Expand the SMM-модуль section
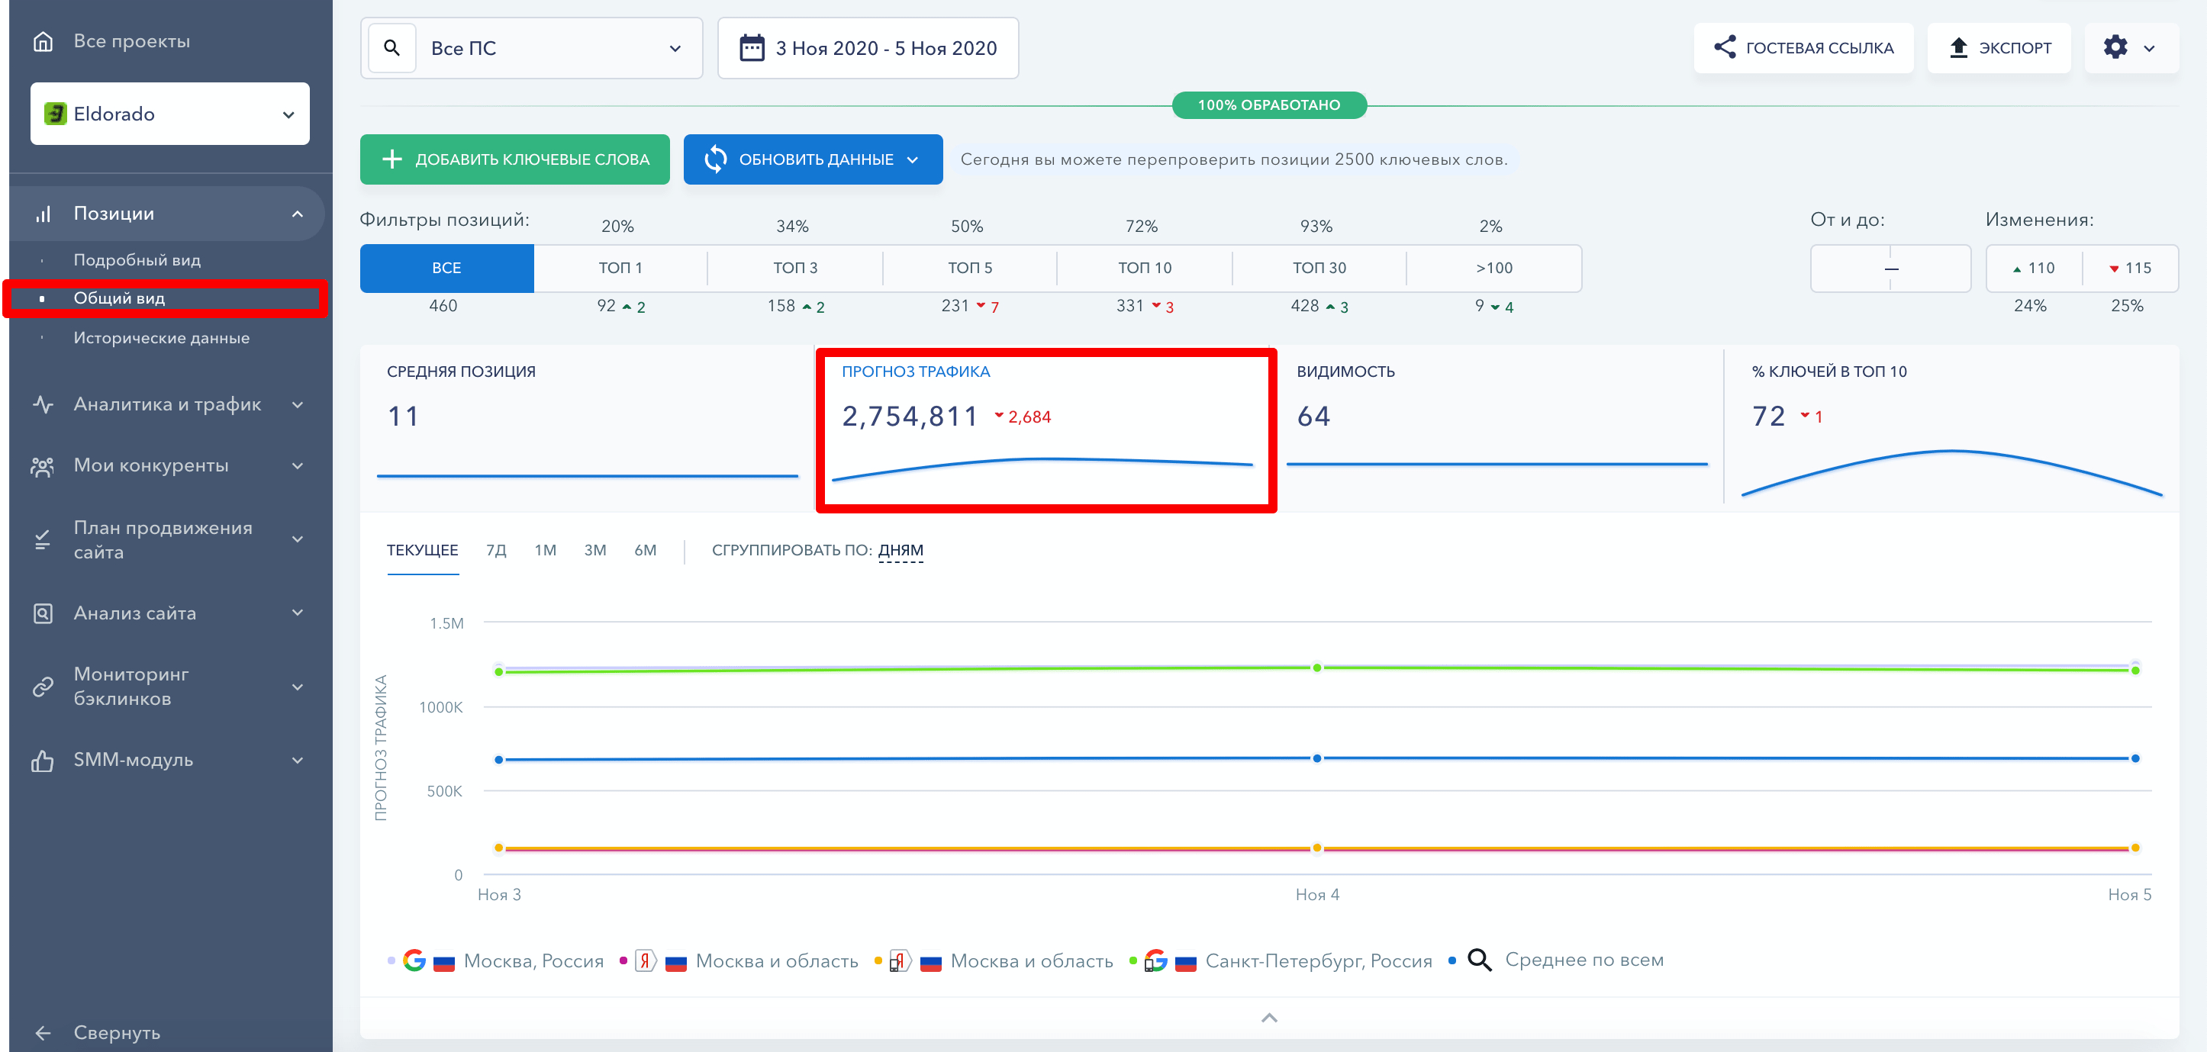The image size is (2207, 1052). coord(298,761)
